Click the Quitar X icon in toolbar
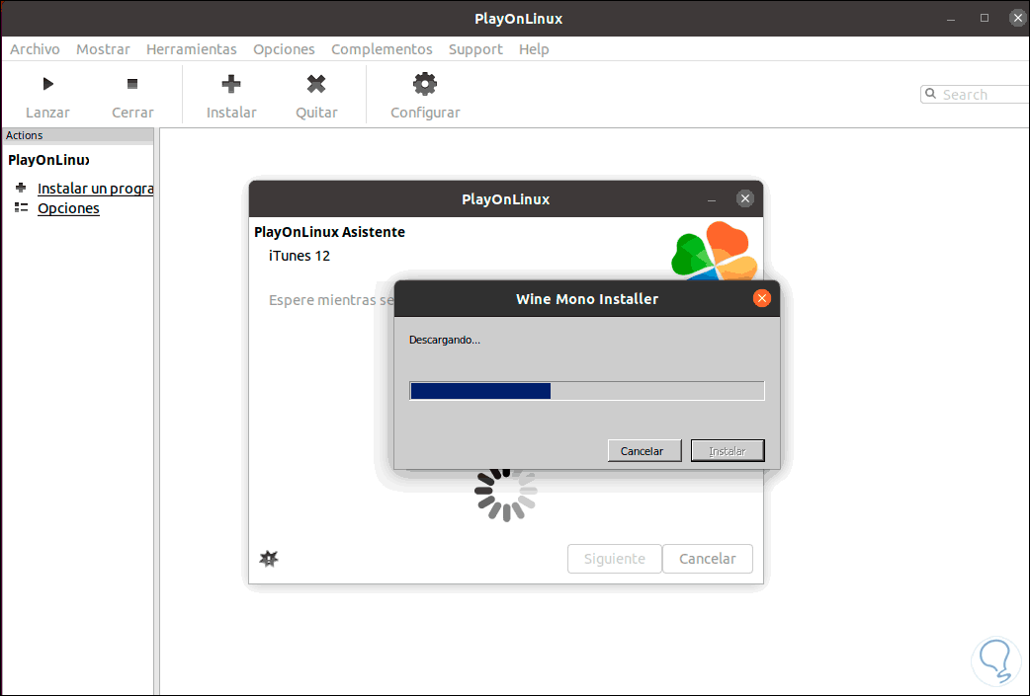This screenshot has width=1030, height=696. coord(316,84)
